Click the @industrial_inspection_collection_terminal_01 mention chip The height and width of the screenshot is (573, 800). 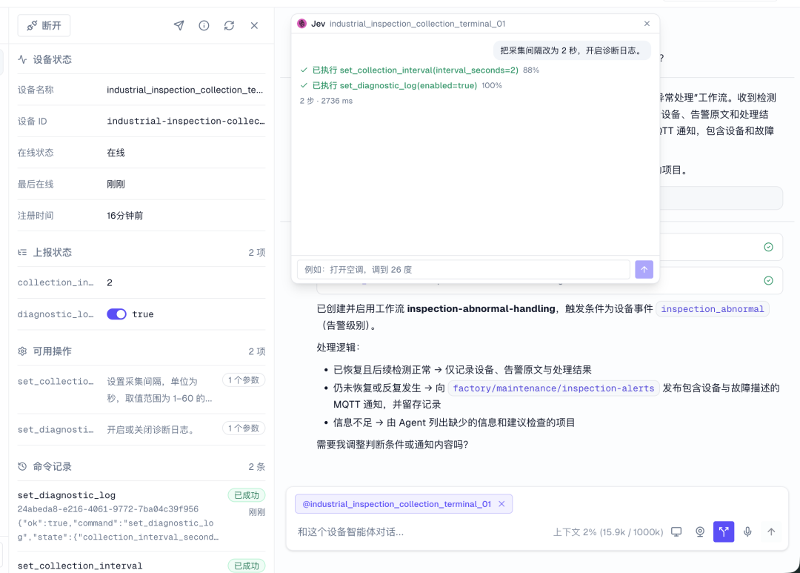point(397,504)
